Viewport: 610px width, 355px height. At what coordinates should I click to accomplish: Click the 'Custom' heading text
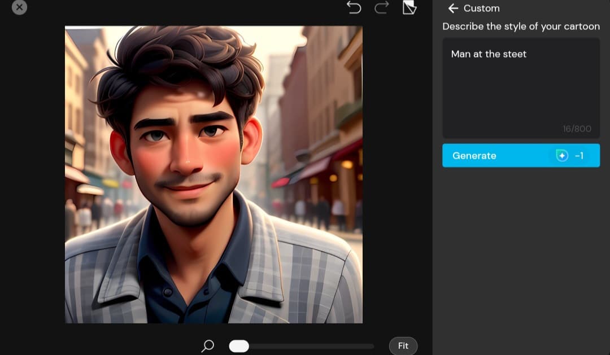[482, 8]
